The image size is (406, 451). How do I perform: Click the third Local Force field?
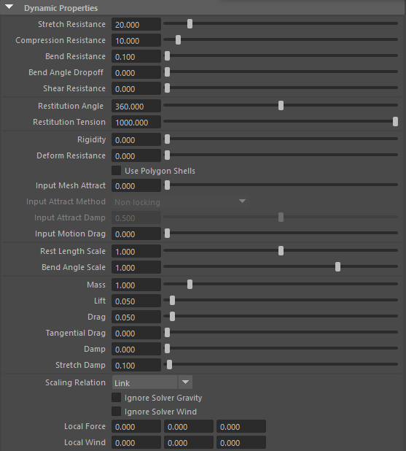pyautogui.click(x=241, y=427)
